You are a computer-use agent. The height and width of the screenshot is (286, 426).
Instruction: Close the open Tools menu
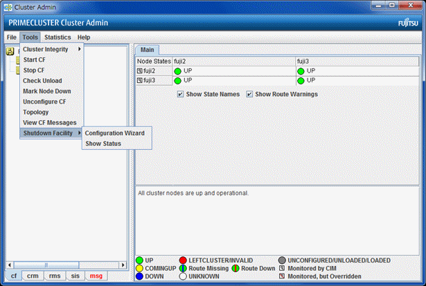click(x=30, y=37)
